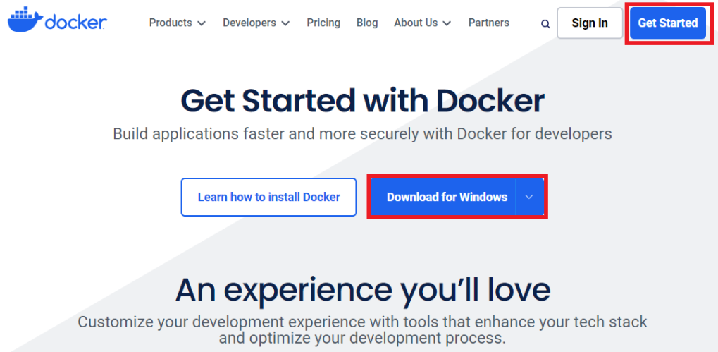This screenshot has width=718, height=352.
Task: Expand the About Us menu
Action: [x=422, y=23]
